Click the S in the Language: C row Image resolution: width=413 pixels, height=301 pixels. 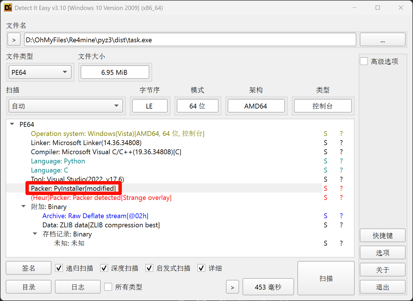click(325, 170)
